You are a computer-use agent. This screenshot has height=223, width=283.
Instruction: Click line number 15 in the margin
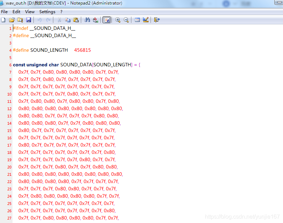[9, 131]
